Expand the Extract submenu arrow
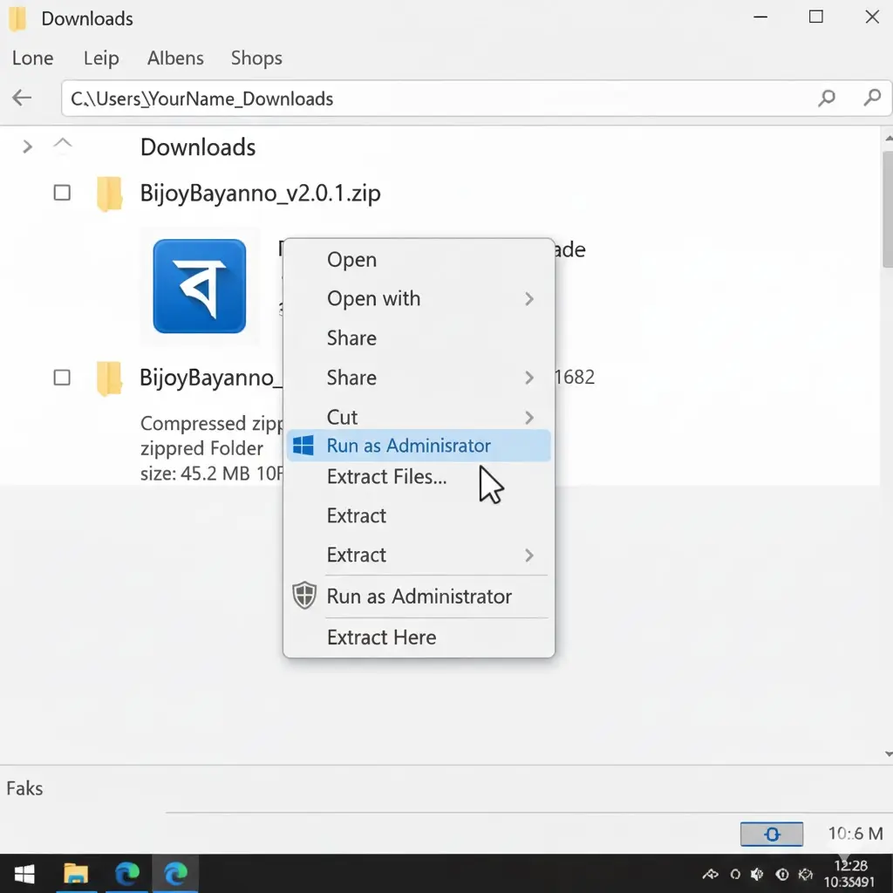 click(528, 556)
